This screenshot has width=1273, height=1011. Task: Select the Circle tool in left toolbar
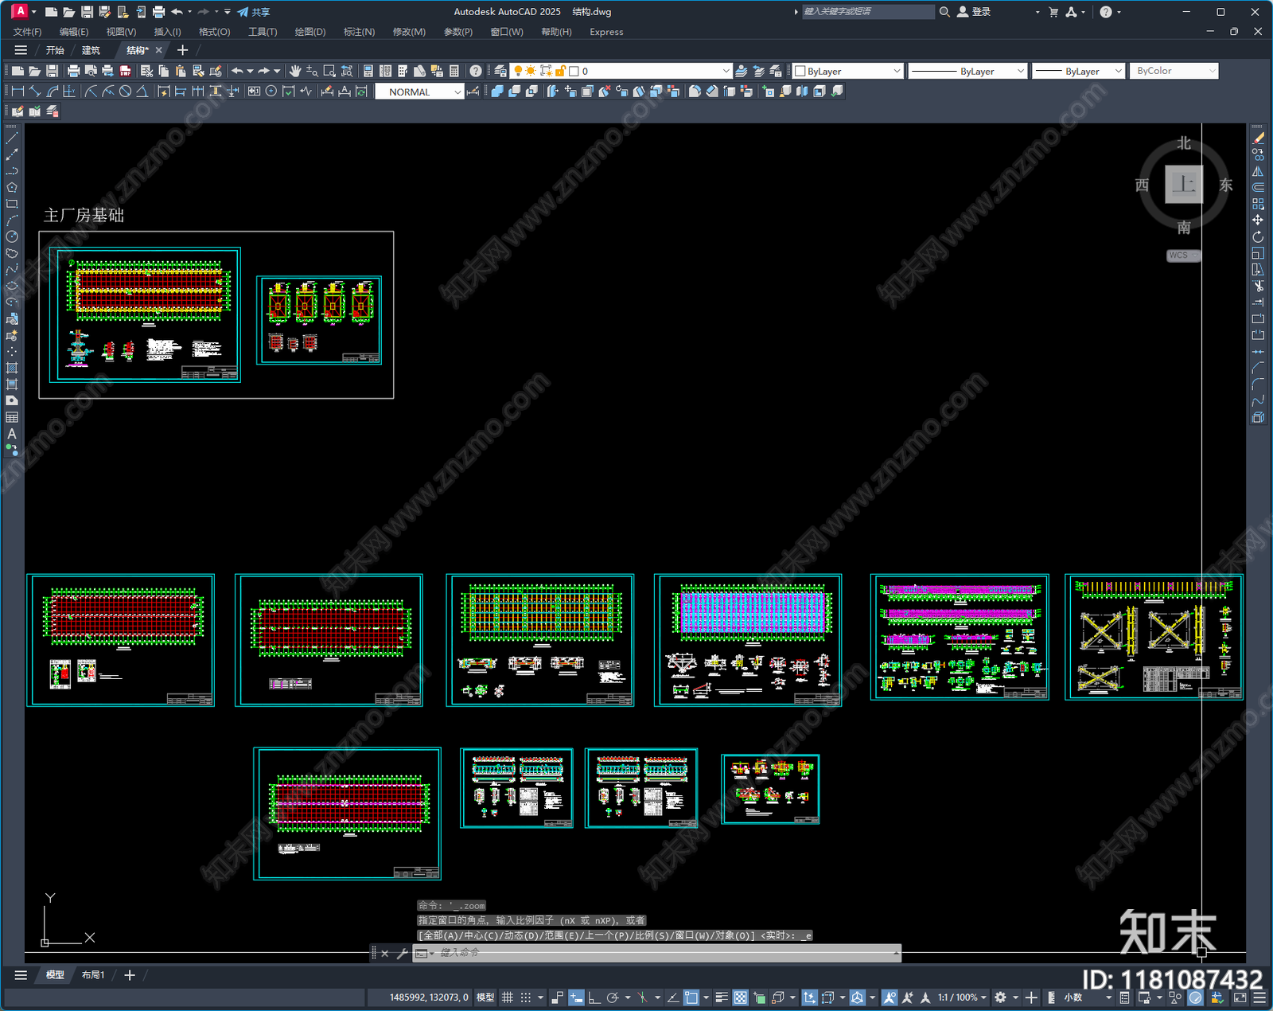tap(12, 236)
